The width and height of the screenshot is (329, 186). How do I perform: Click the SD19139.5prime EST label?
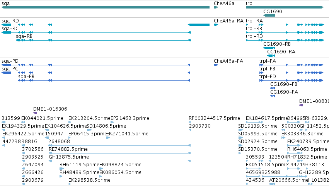click(x=258, y=126)
